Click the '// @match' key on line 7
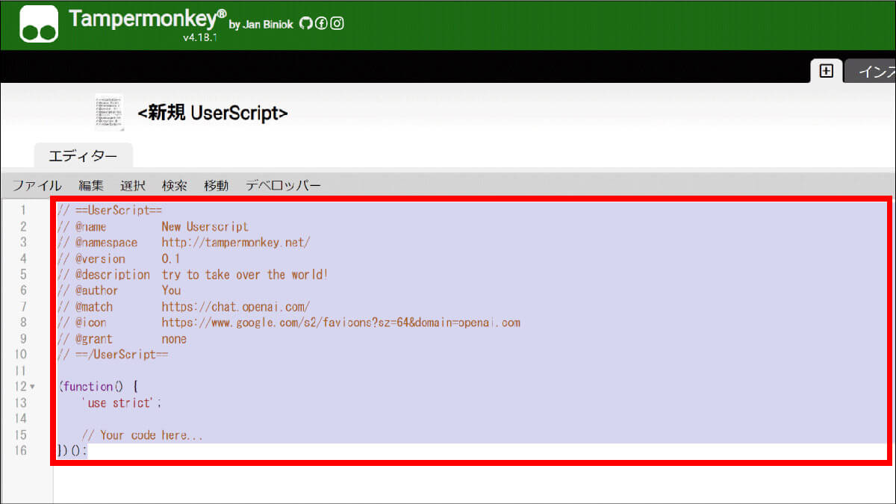896x504 pixels. pos(87,307)
